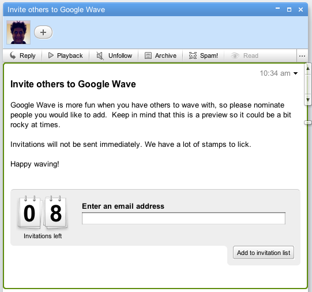Start wave Playback
This screenshot has height=292, width=312.
tap(66, 56)
